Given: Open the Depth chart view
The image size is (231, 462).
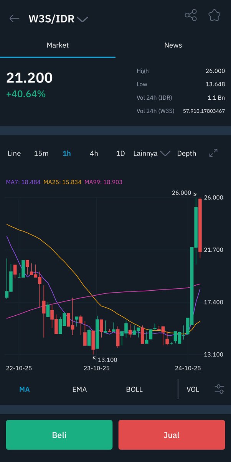Looking at the screenshot, I should point(186,153).
